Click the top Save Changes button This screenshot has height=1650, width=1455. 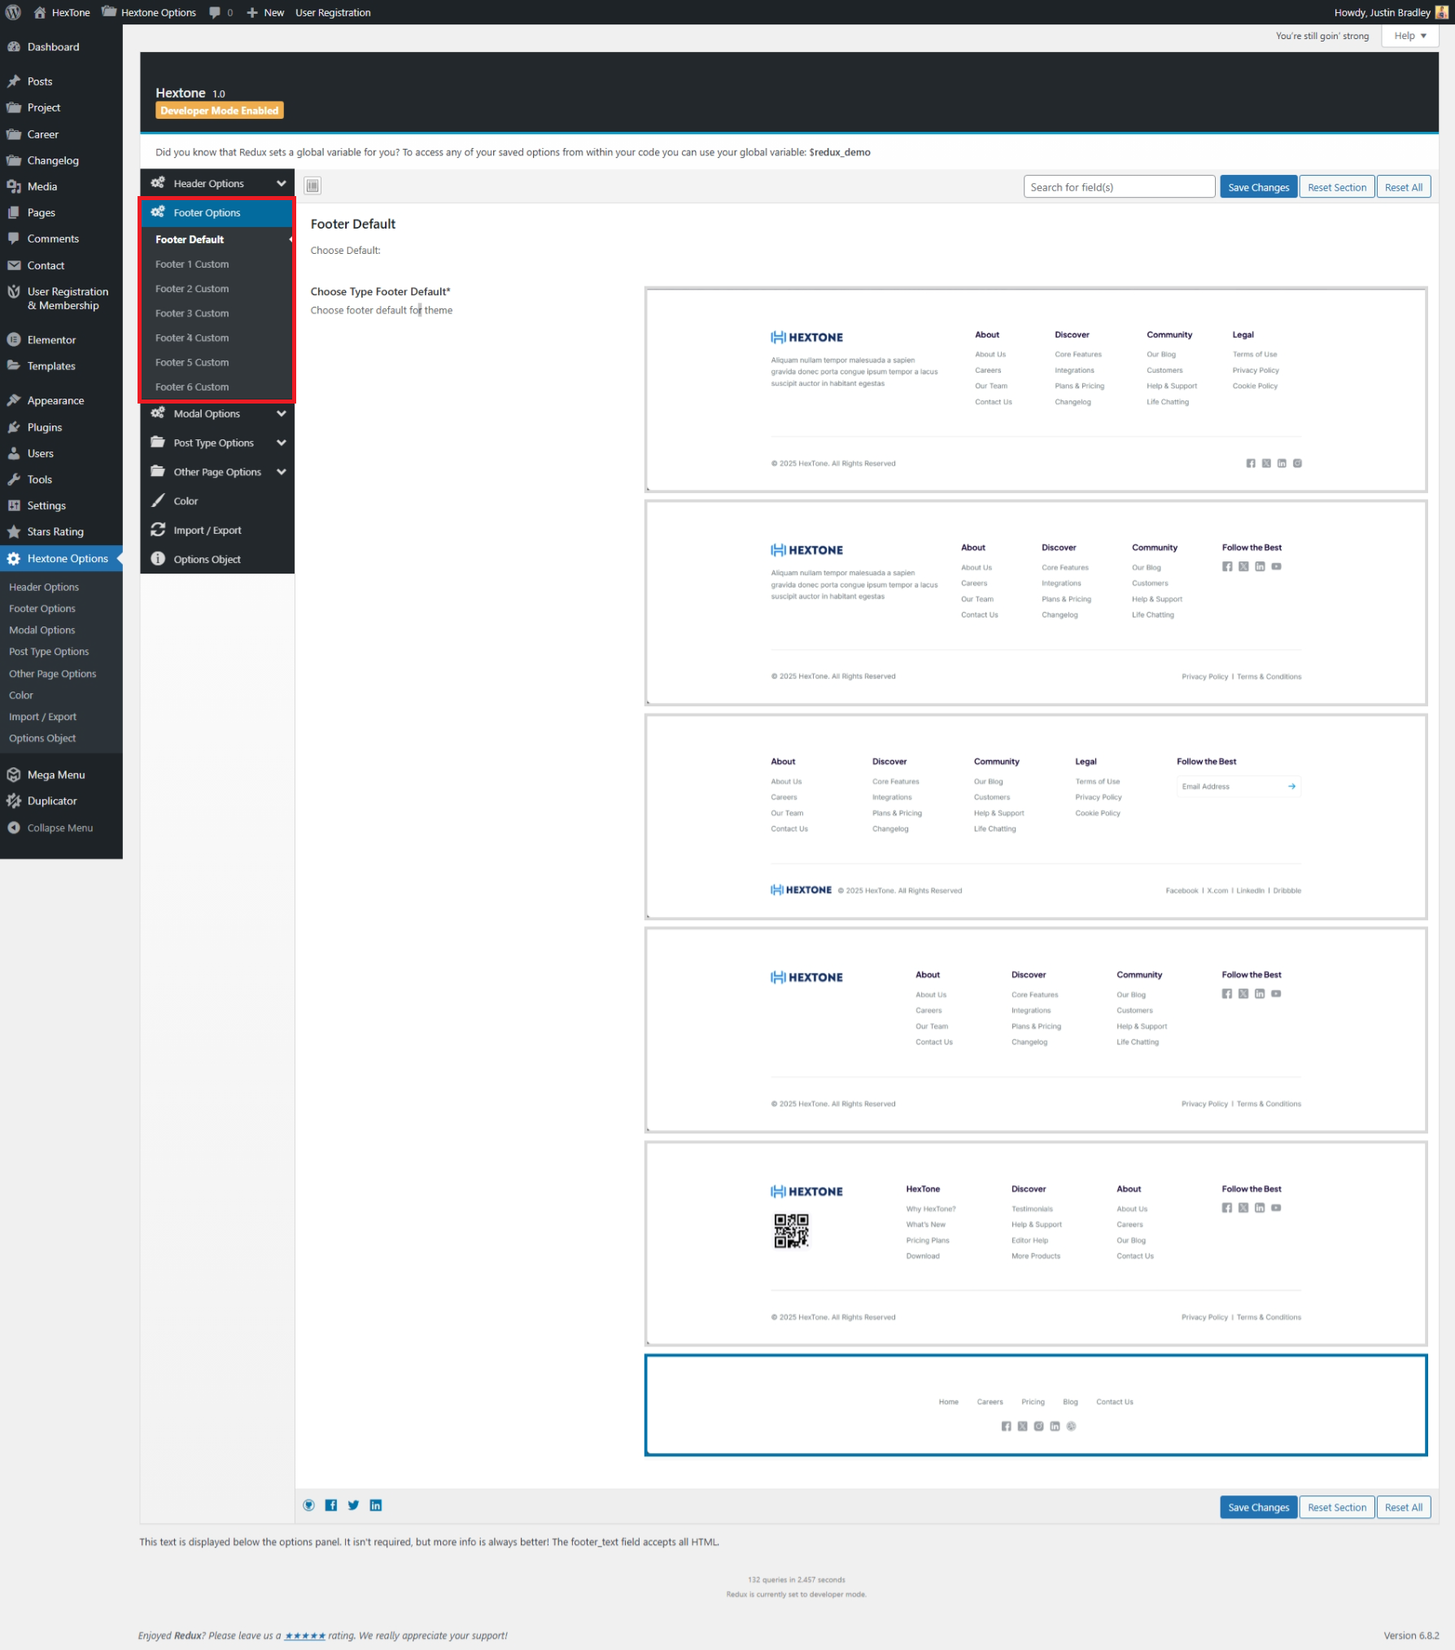pos(1257,187)
